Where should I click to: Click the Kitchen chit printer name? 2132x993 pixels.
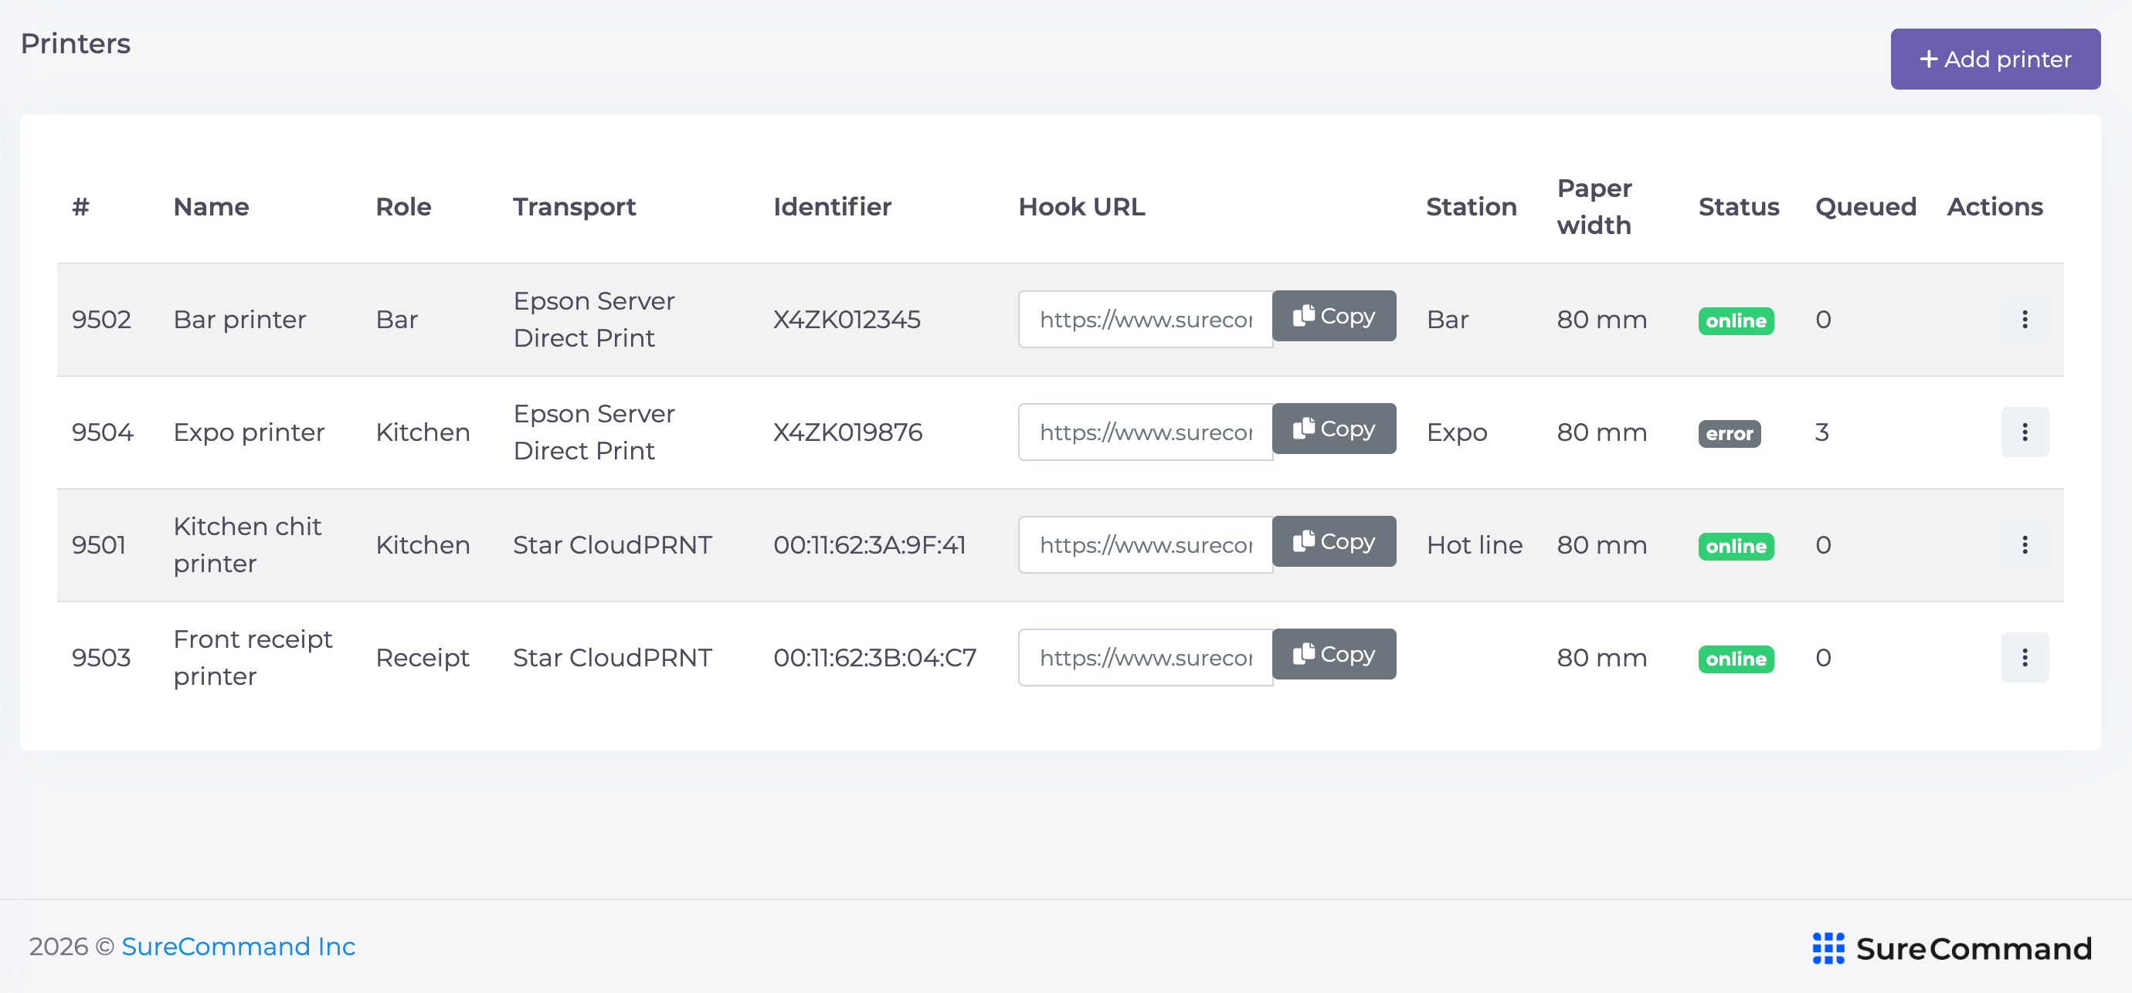pyautogui.click(x=247, y=544)
